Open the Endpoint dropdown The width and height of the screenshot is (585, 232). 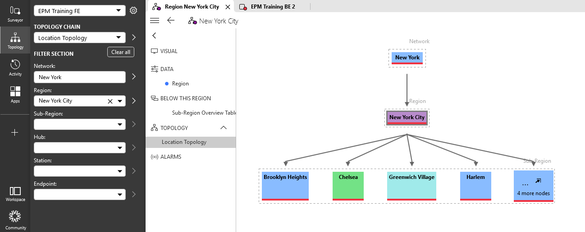[80, 194]
